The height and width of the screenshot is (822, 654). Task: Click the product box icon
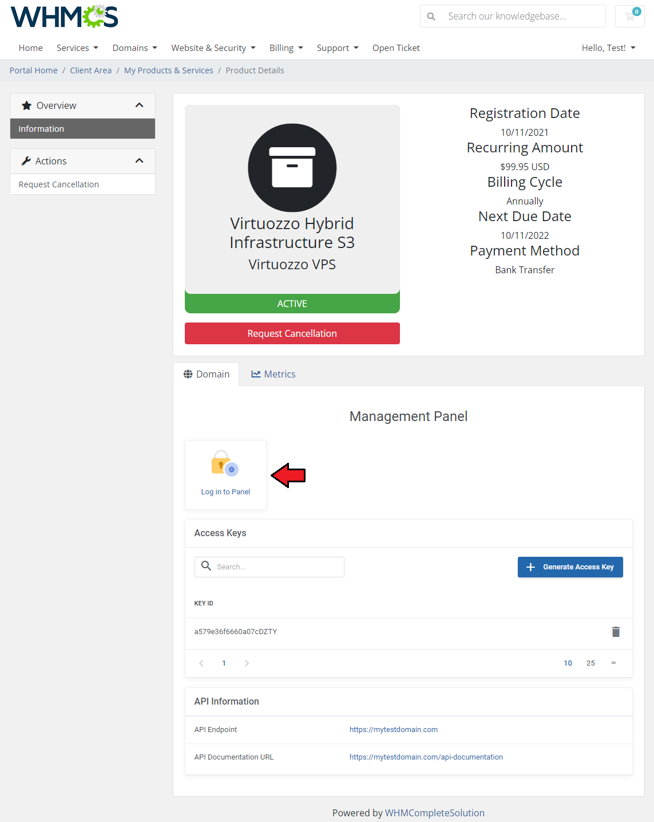click(x=292, y=168)
